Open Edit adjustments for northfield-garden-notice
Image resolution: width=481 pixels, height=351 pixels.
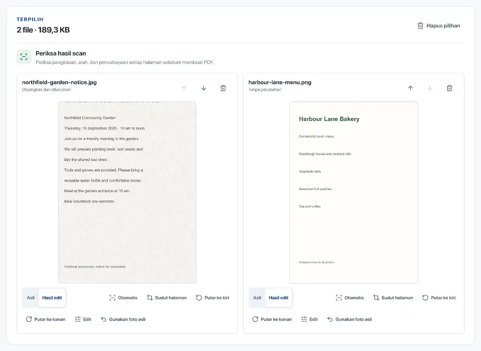coord(83,319)
